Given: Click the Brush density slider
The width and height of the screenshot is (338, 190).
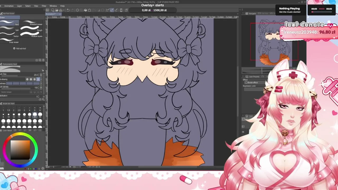Looking at the screenshot, I should (x=16, y=89).
